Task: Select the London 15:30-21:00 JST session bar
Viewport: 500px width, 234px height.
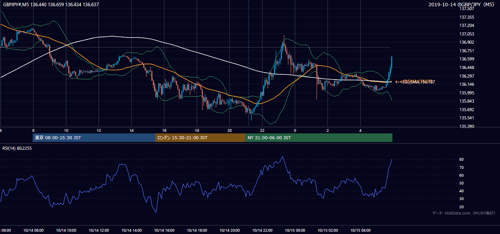Action: point(200,138)
